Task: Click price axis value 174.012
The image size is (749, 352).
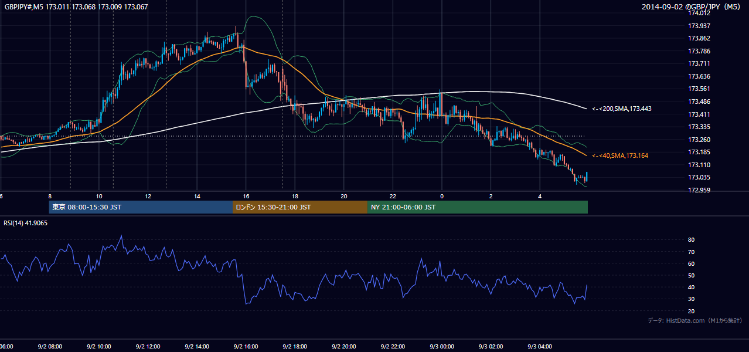Action: [699, 13]
